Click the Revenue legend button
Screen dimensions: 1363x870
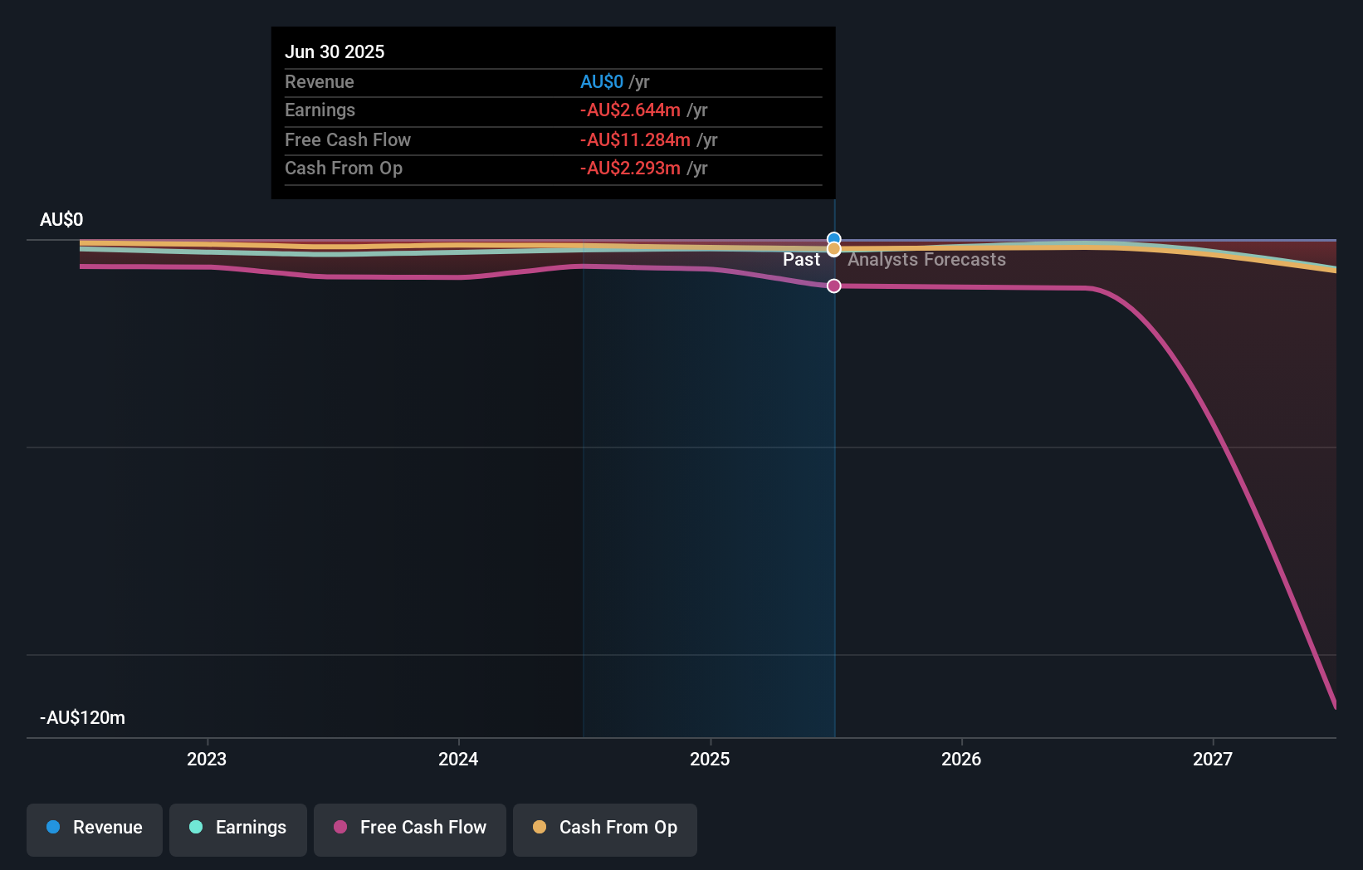pyautogui.click(x=94, y=829)
